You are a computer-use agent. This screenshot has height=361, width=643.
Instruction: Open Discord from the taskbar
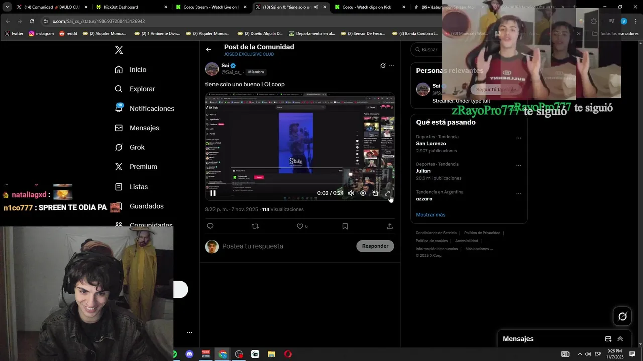click(x=189, y=354)
